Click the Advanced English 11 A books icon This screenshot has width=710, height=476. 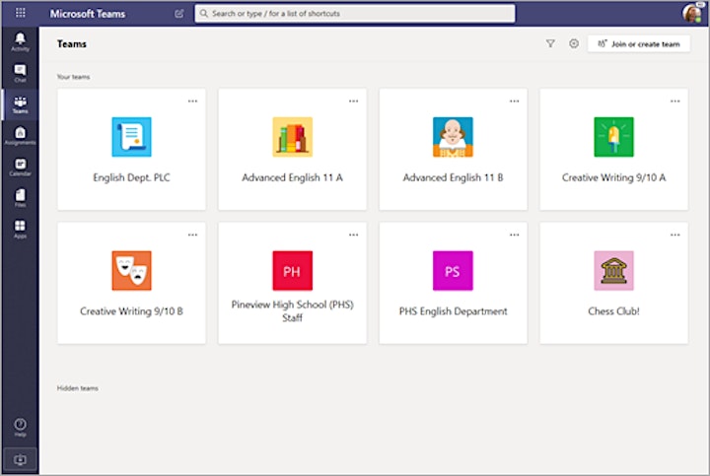(292, 137)
